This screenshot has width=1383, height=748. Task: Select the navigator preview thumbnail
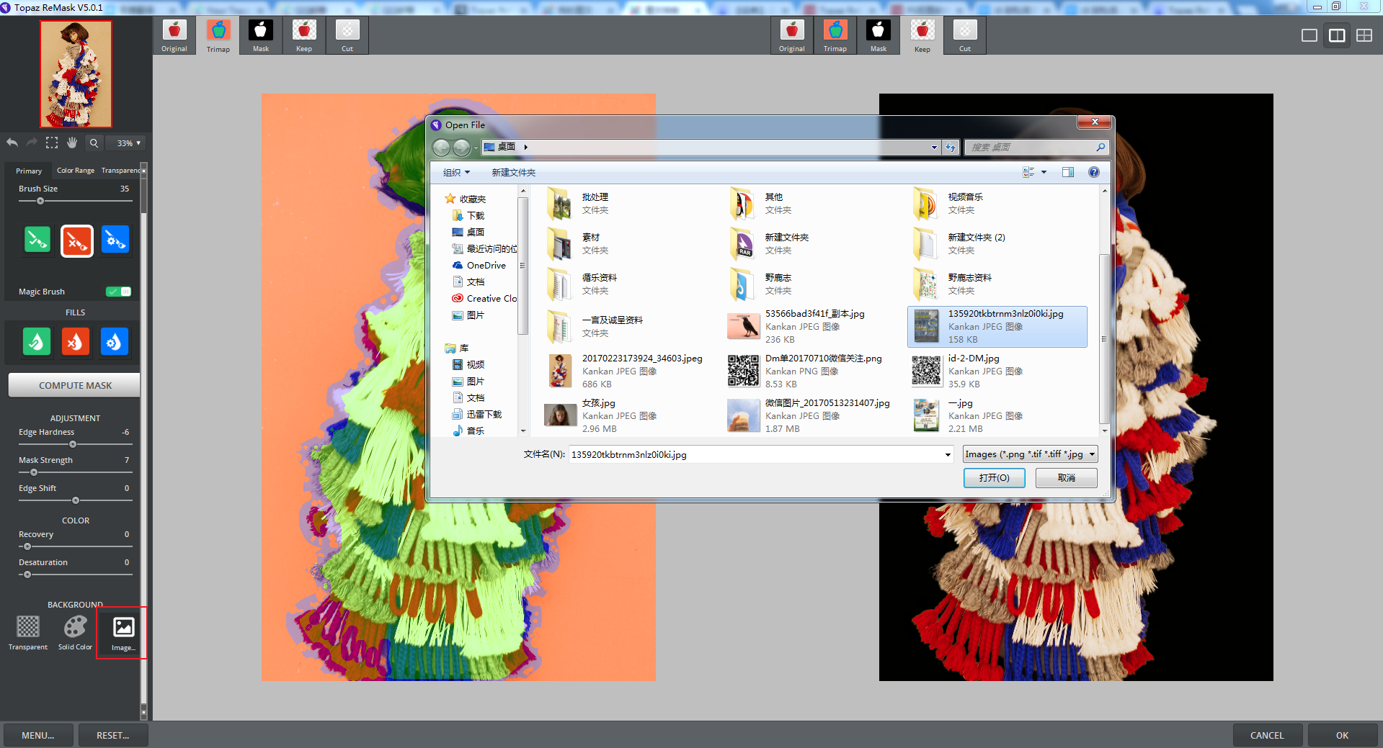coord(76,74)
